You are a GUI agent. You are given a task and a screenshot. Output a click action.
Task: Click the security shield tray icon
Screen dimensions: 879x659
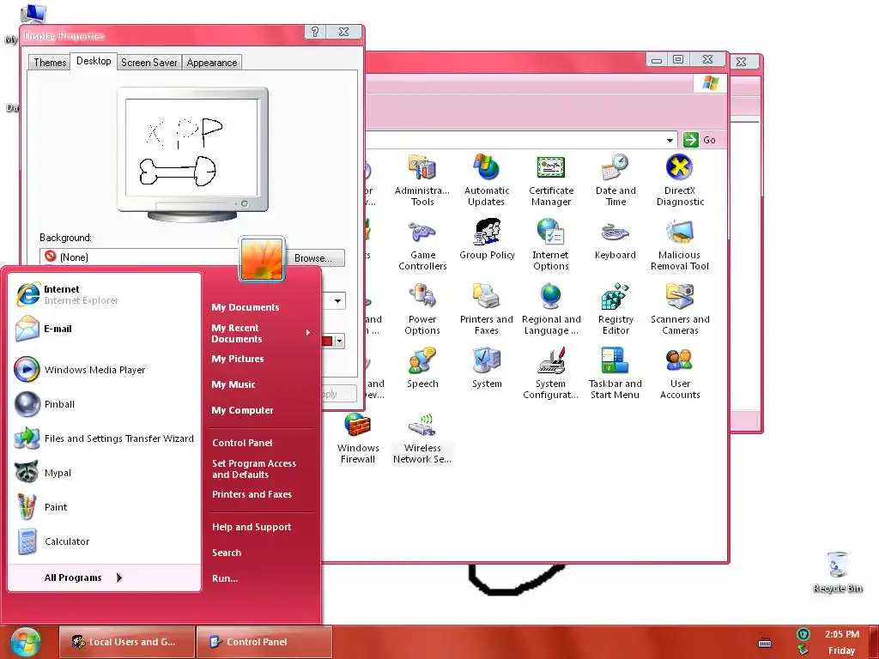803,634
